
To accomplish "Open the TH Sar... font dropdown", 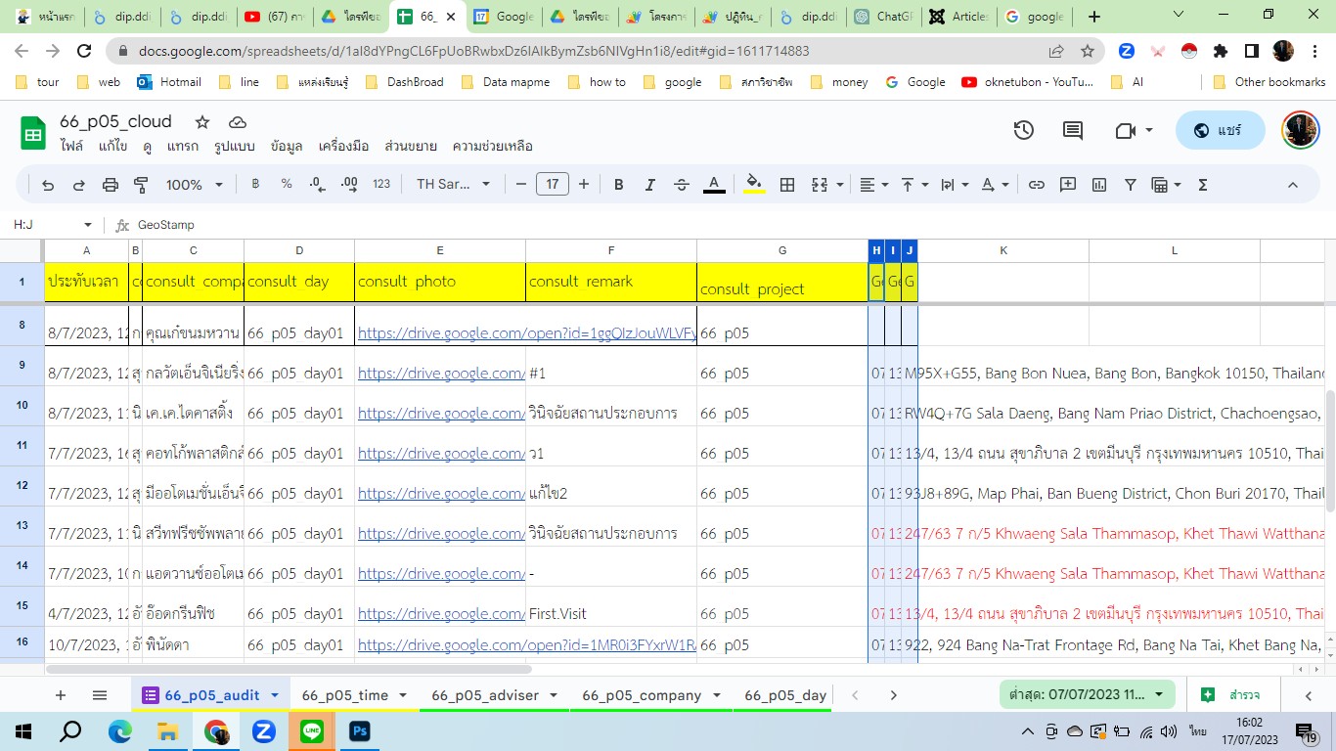I will pyautogui.click(x=453, y=184).
